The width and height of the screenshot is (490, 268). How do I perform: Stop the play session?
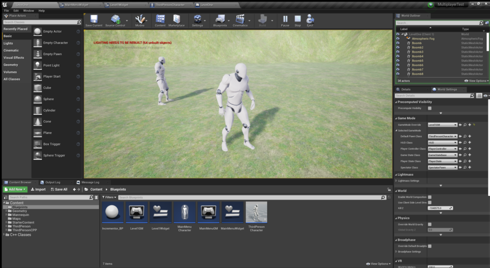298,21
